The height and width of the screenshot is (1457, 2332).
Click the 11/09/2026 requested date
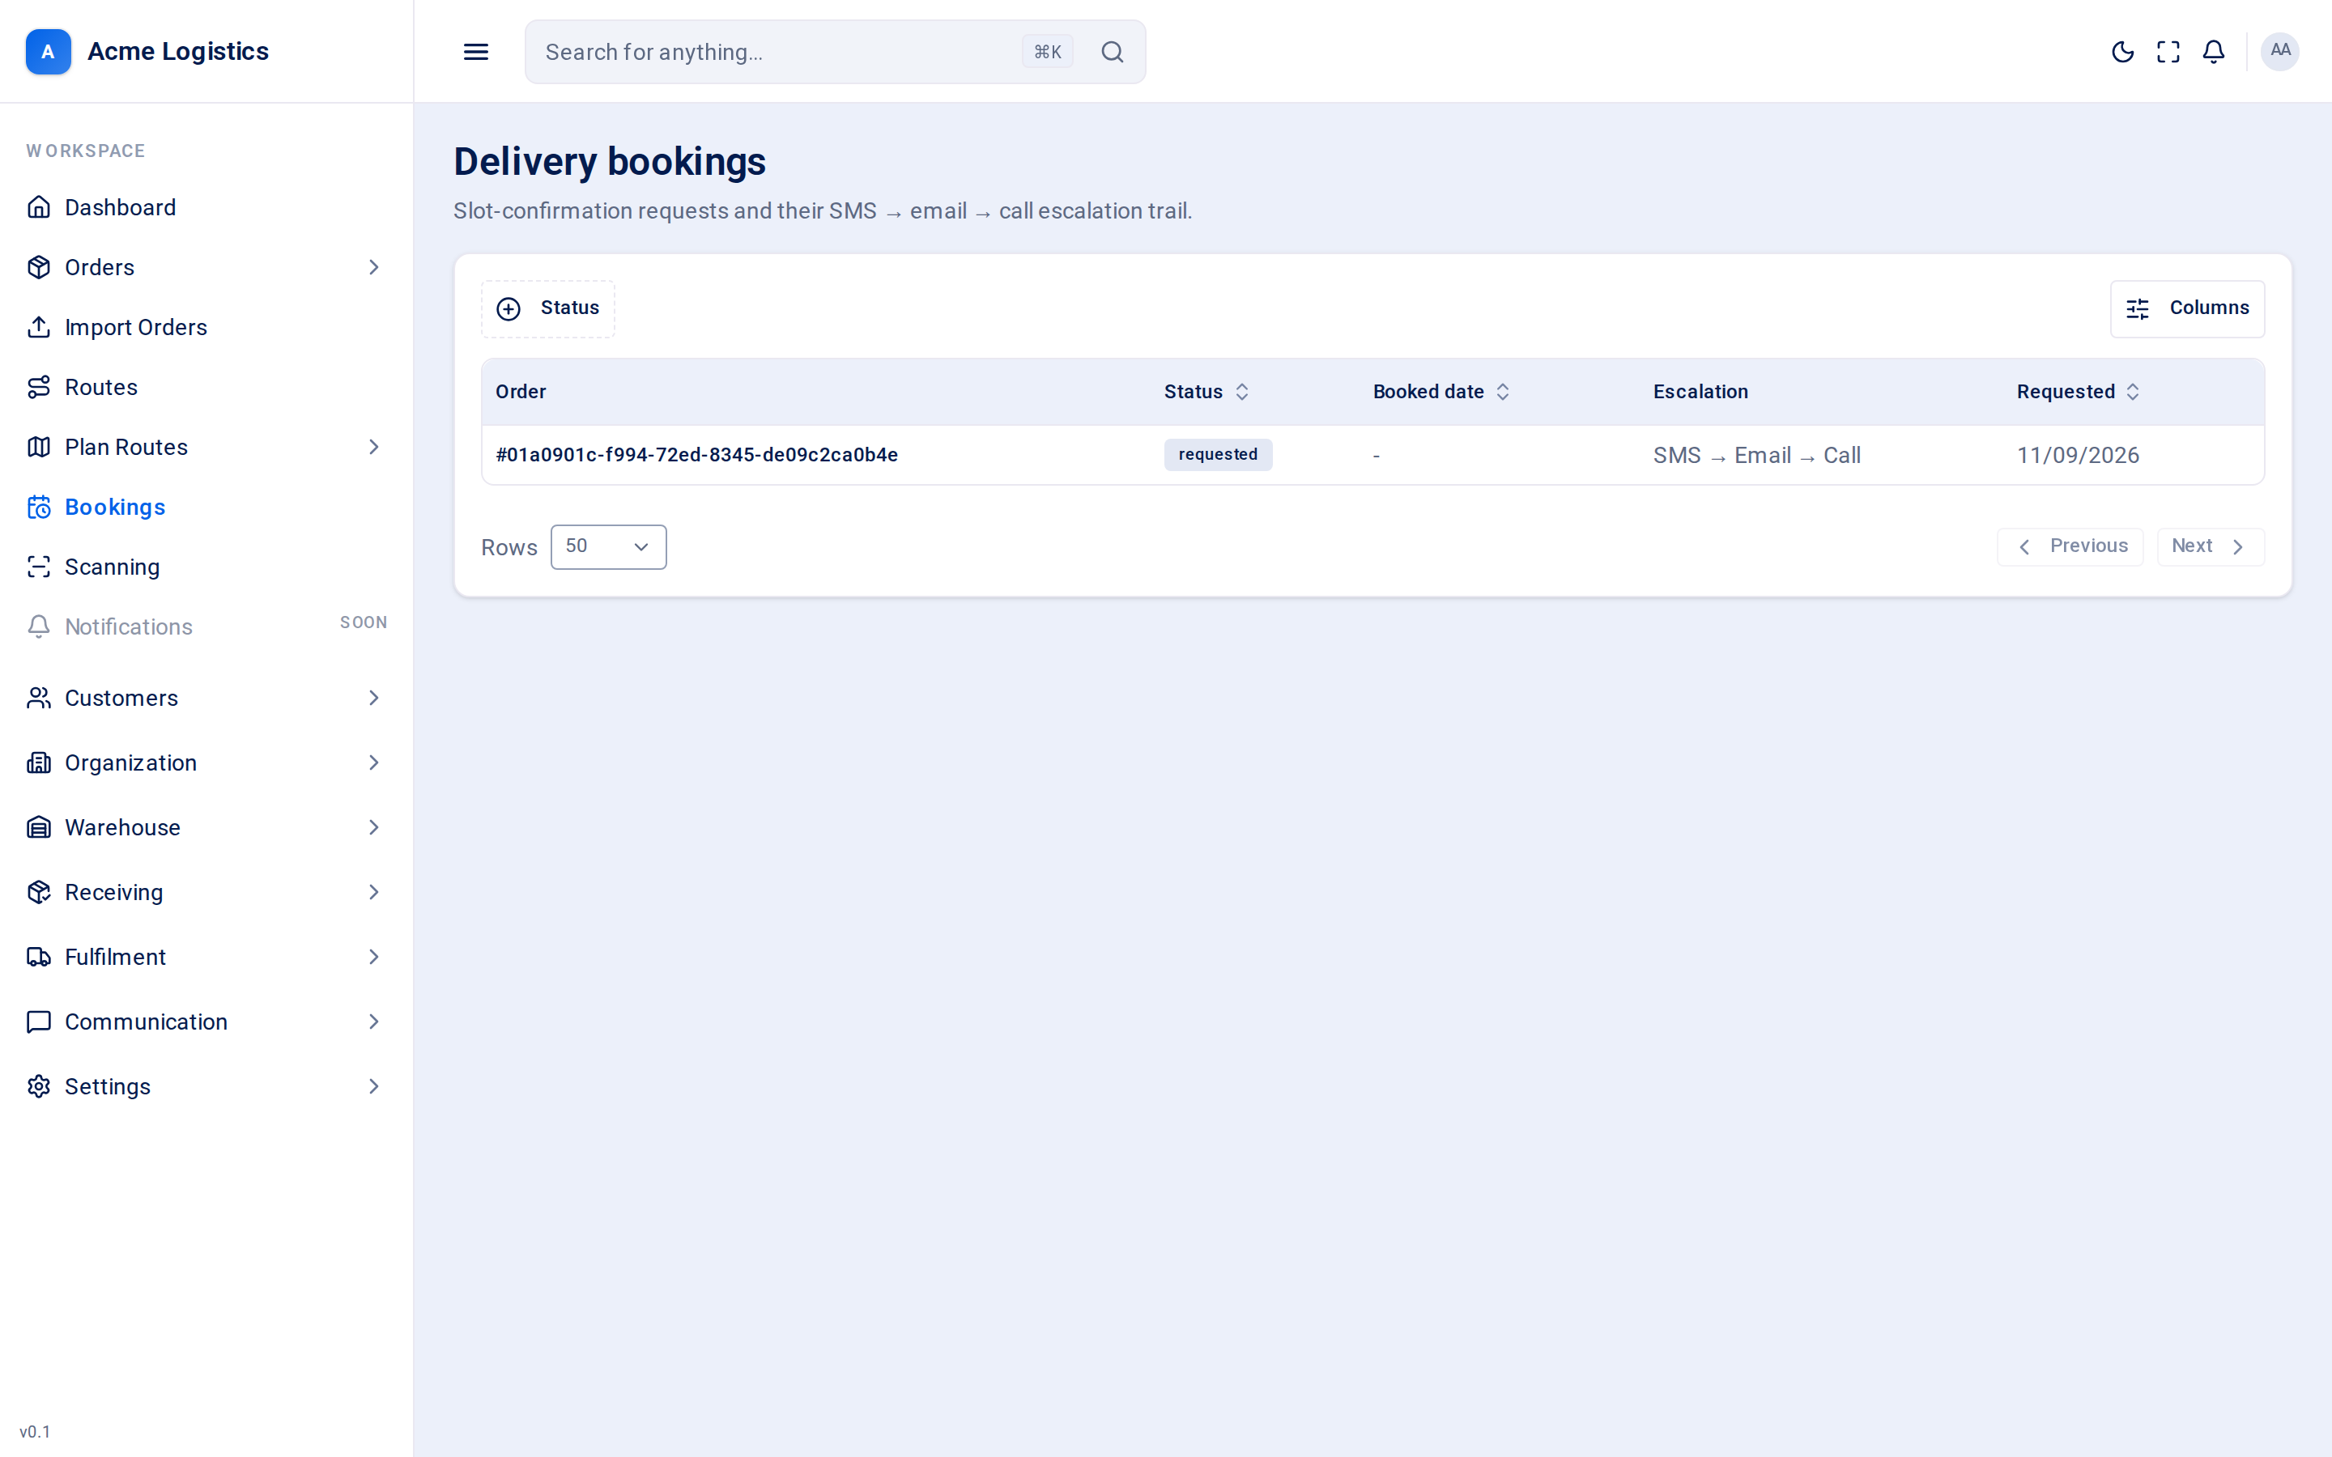(2078, 455)
